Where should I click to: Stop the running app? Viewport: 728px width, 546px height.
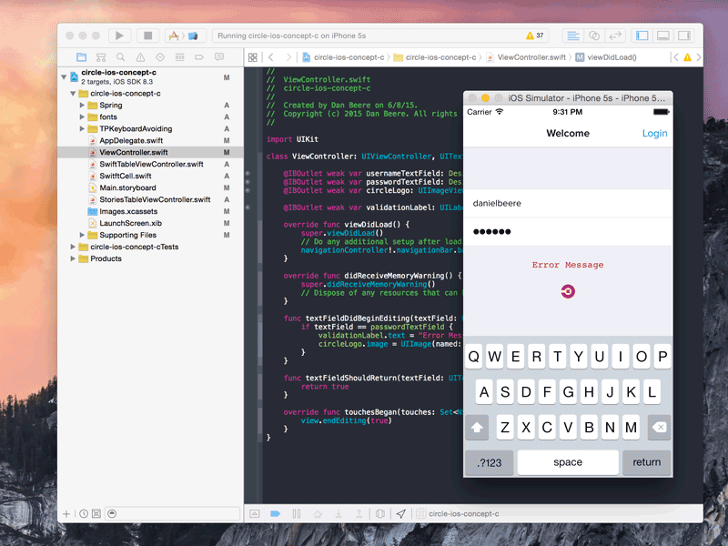coord(148,35)
